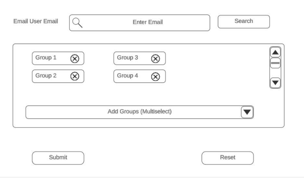Remove Group 1 using its X icon
Image resolution: width=304 pixels, height=178 pixels.
coord(75,58)
